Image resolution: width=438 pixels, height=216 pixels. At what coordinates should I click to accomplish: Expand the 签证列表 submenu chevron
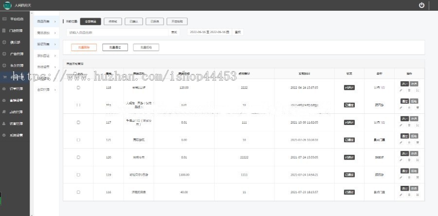(55, 44)
